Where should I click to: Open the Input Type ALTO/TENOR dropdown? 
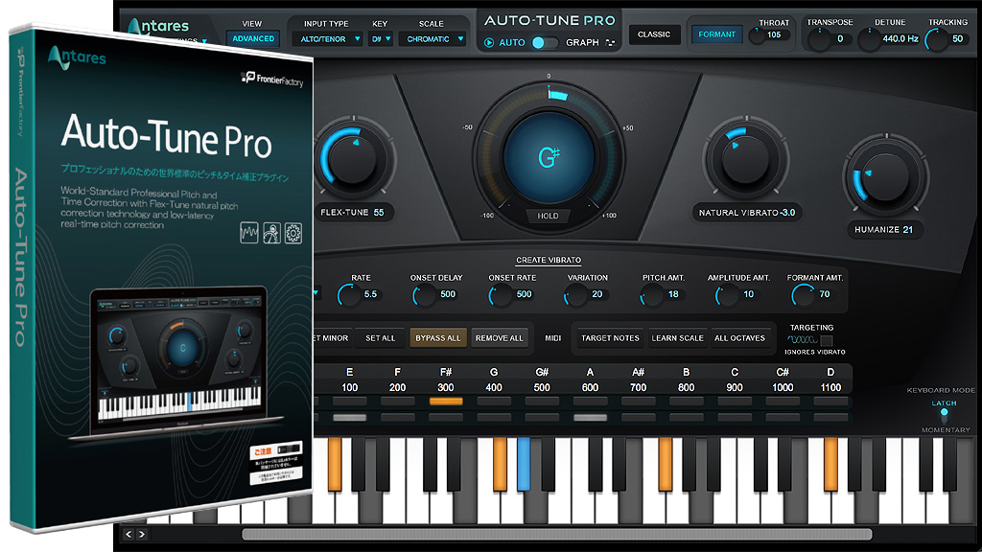(x=328, y=38)
